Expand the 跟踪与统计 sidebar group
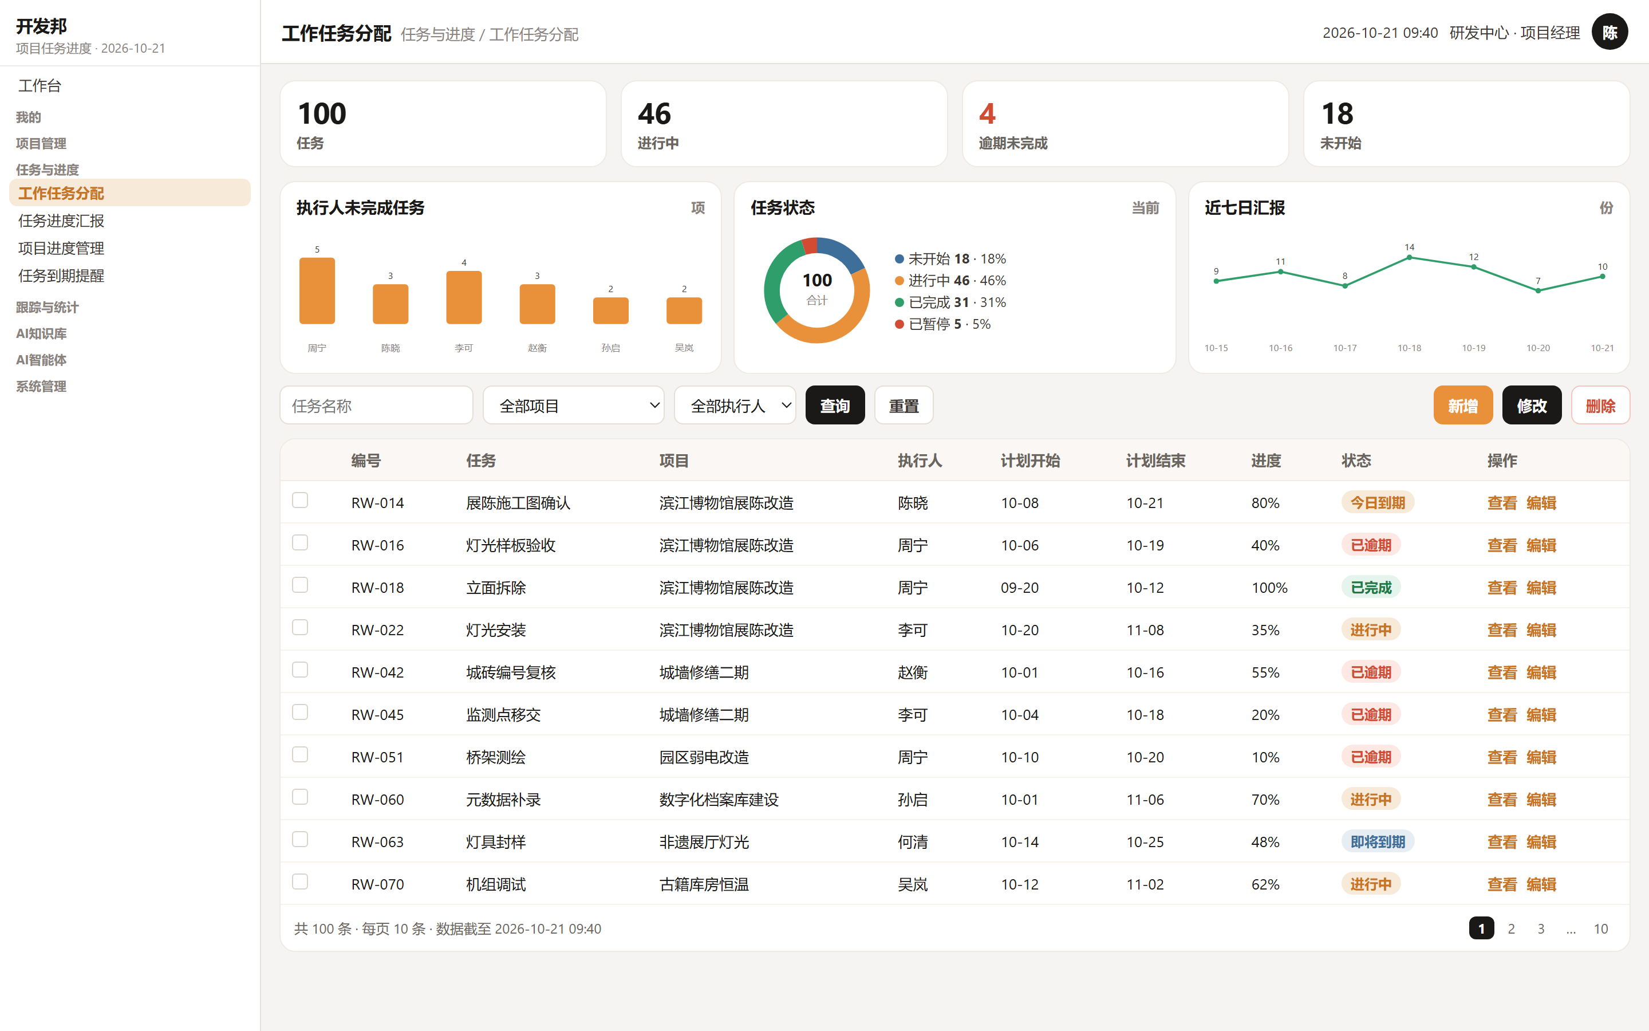This screenshot has height=1031, width=1649. [47, 308]
